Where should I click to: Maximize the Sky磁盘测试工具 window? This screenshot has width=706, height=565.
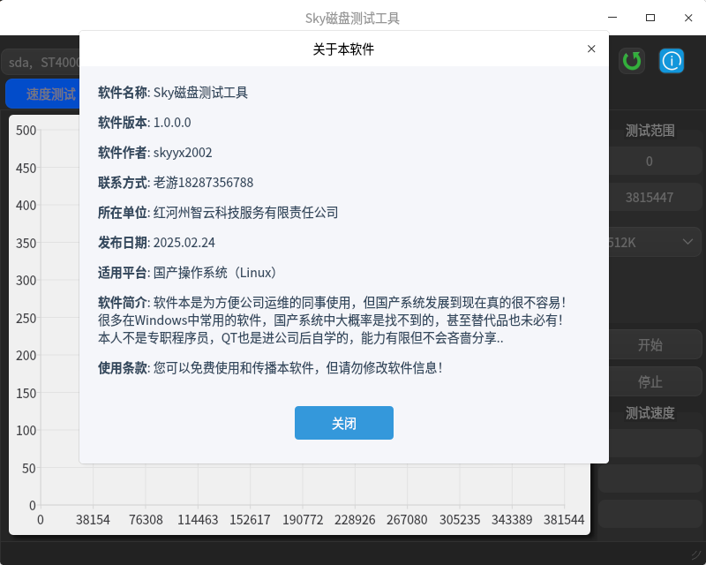650,18
